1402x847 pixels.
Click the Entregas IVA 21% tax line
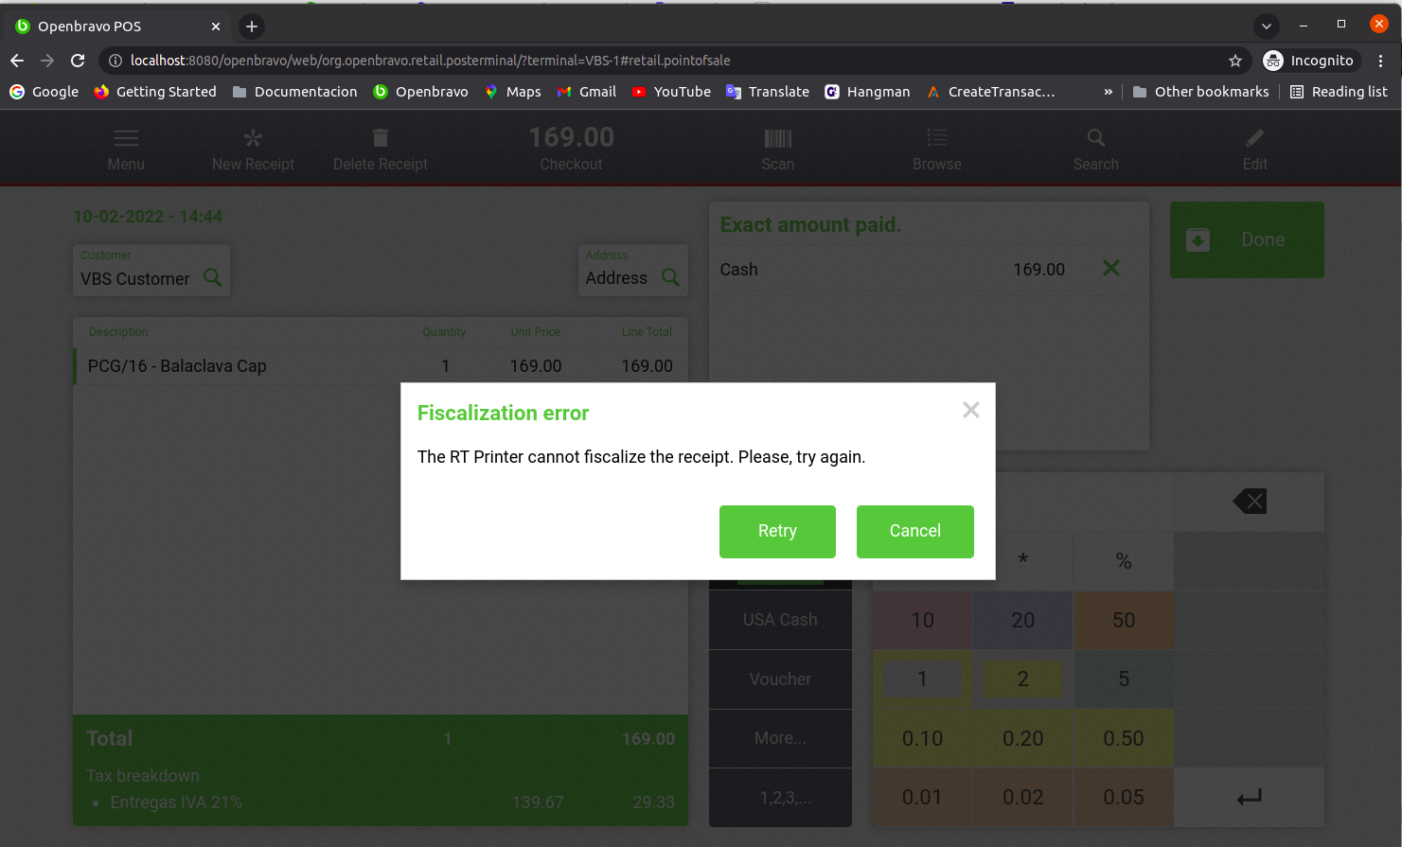point(381,803)
